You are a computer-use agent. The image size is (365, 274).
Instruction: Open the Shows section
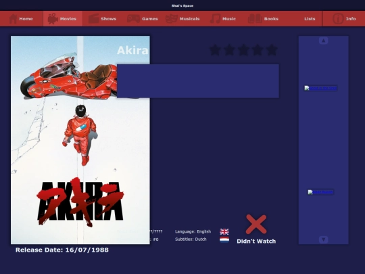[103, 19]
